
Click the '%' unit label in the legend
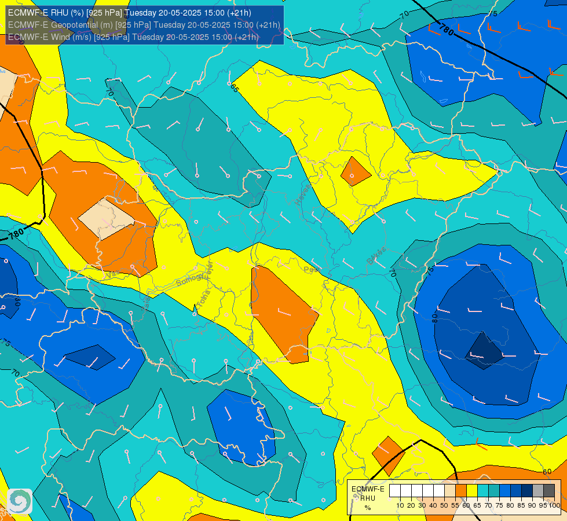[x=368, y=508]
